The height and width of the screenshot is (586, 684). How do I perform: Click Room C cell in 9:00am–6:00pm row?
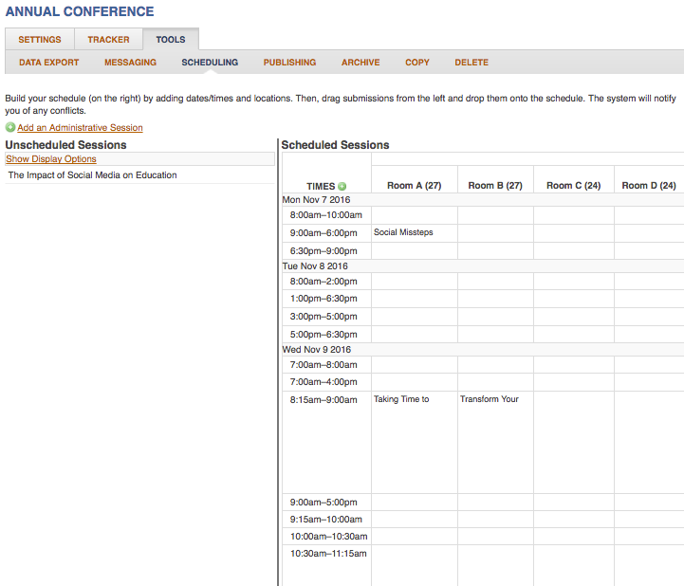(x=574, y=233)
